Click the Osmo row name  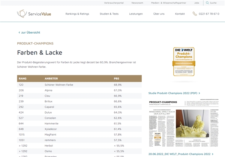click(48, 151)
